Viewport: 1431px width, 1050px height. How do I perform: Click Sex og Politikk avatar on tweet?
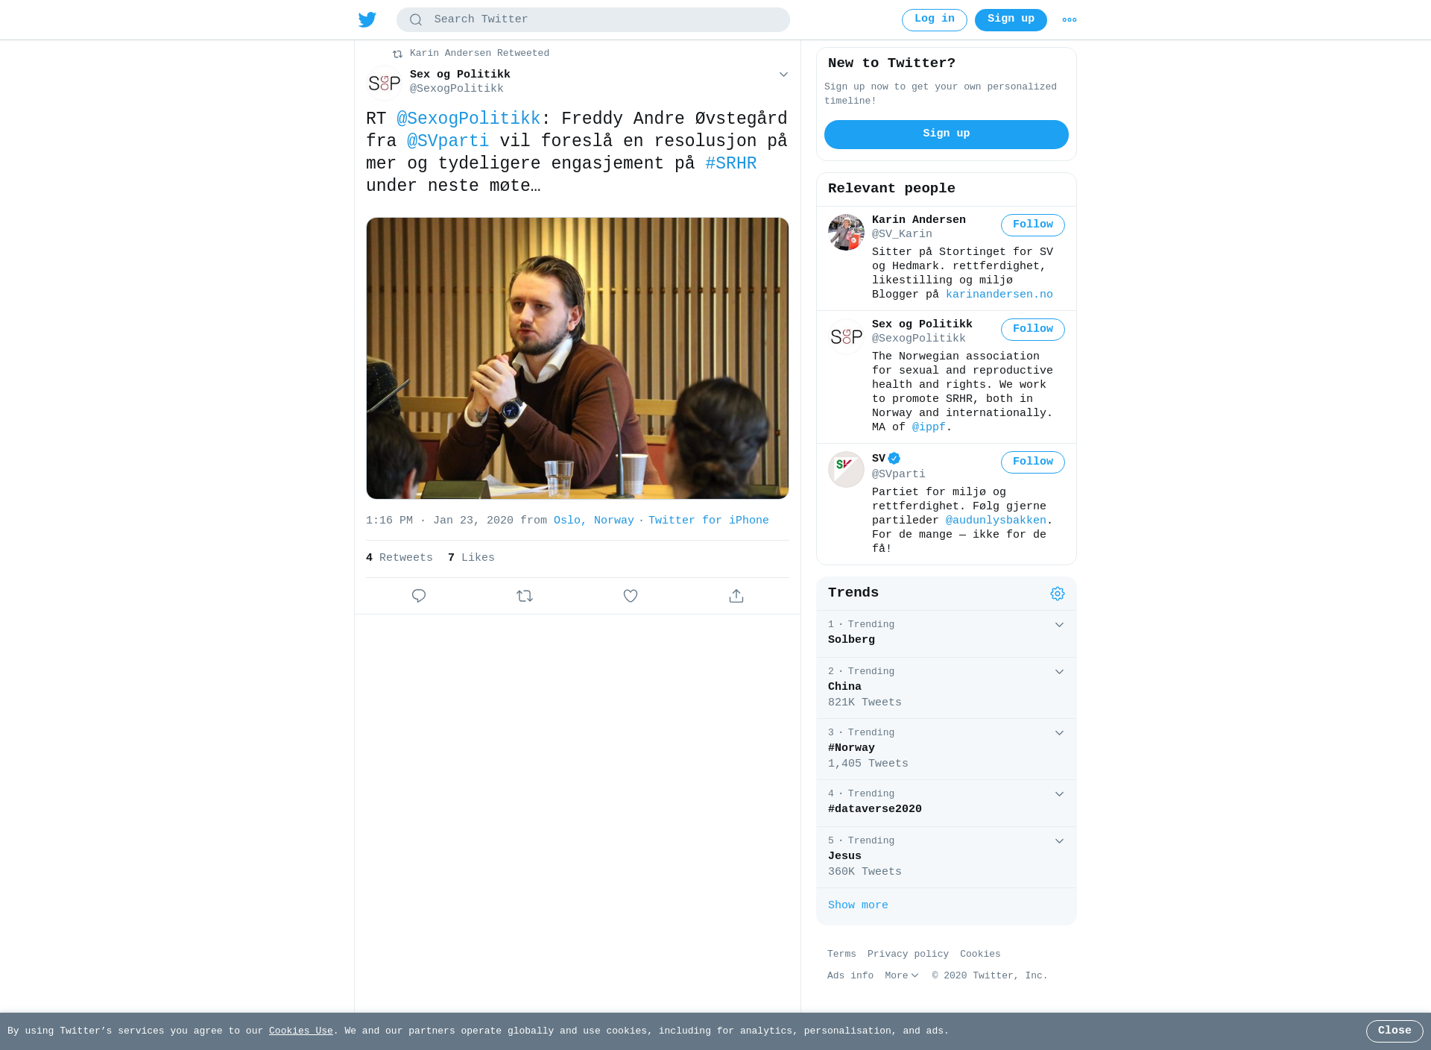[385, 83]
